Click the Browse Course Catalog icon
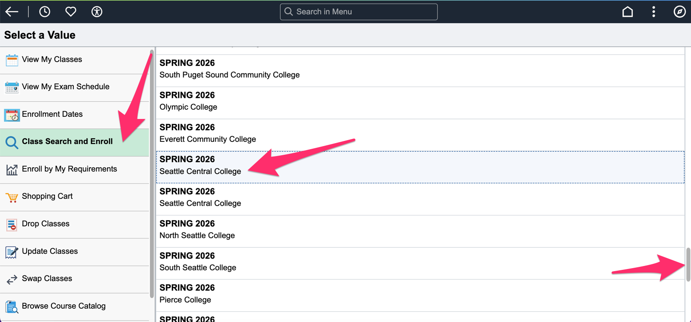691x322 pixels. click(x=12, y=307)
